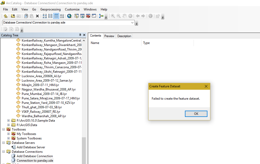Screen dimensions: 260x164
Task: Open the Edit menu
Action: [15, 9]
